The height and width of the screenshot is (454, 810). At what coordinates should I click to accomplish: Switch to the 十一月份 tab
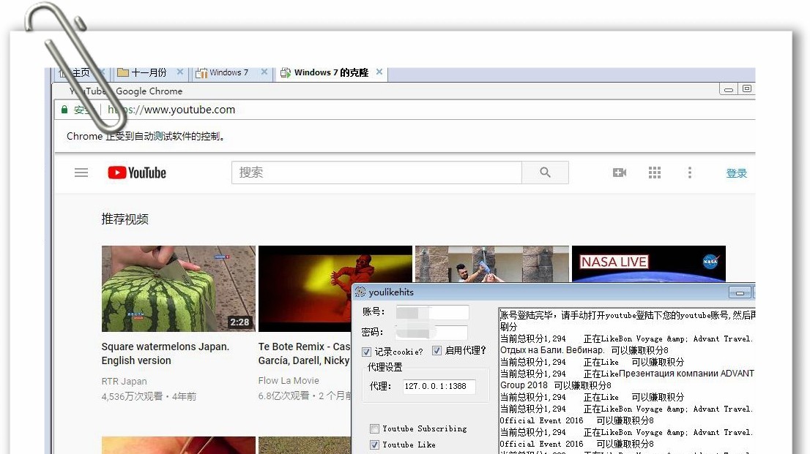click(x=149, y=72)
